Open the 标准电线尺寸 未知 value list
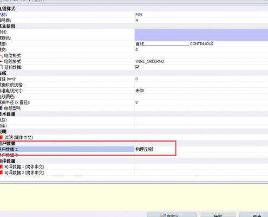 (x=201, y=91)
